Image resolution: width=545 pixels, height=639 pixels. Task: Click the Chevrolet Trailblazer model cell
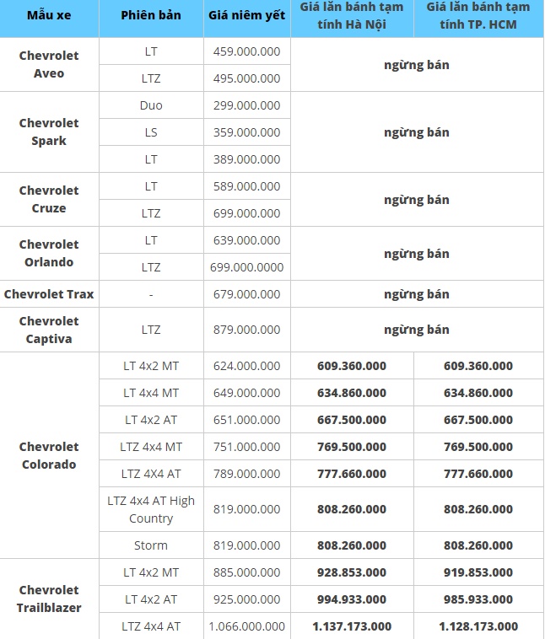click(49, 599)
